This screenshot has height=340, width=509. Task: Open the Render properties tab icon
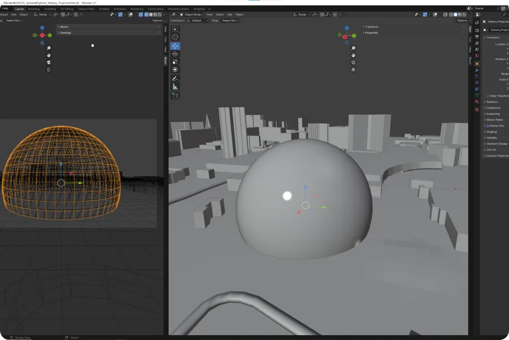click(x=477, y=30)
